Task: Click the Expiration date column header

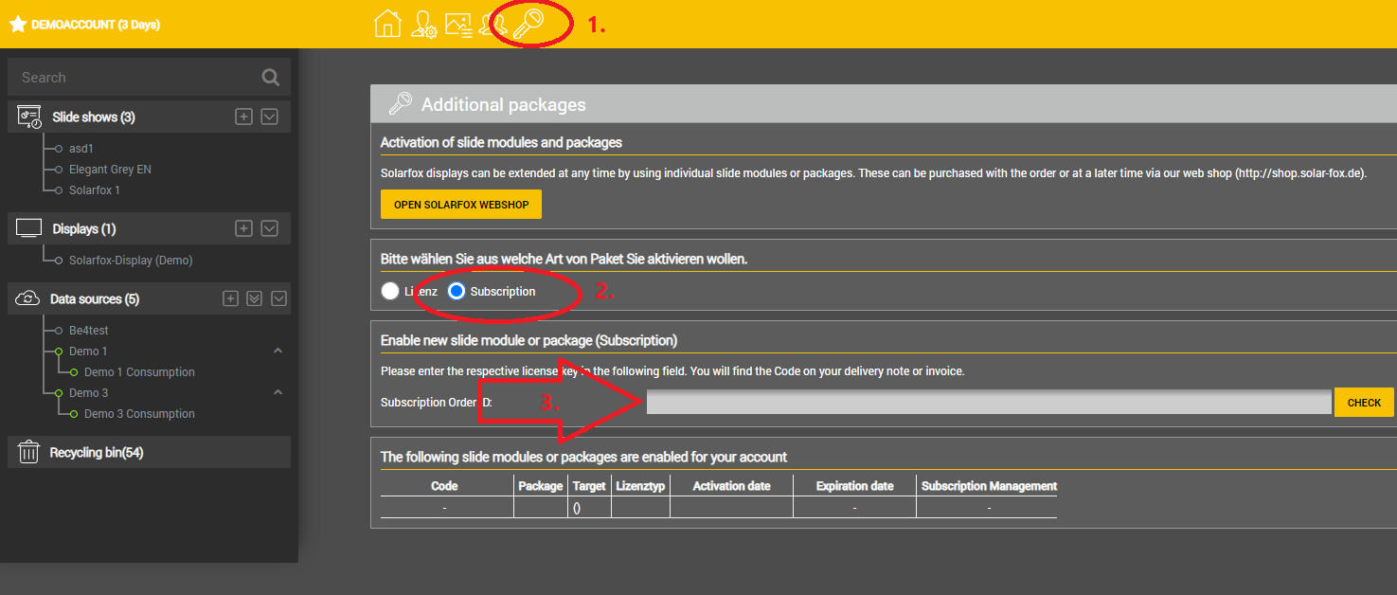Action: click(x=854, y=486)
